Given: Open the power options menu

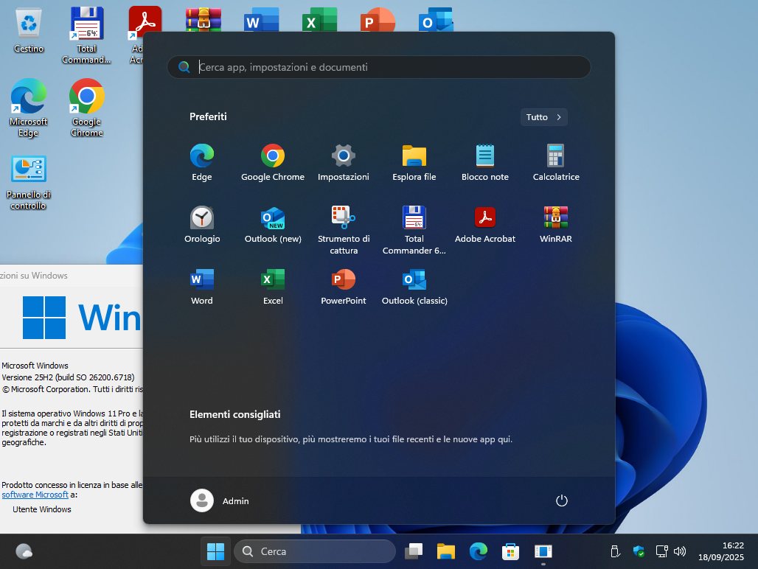Looking at the screenshot, I should click(561, 500).
